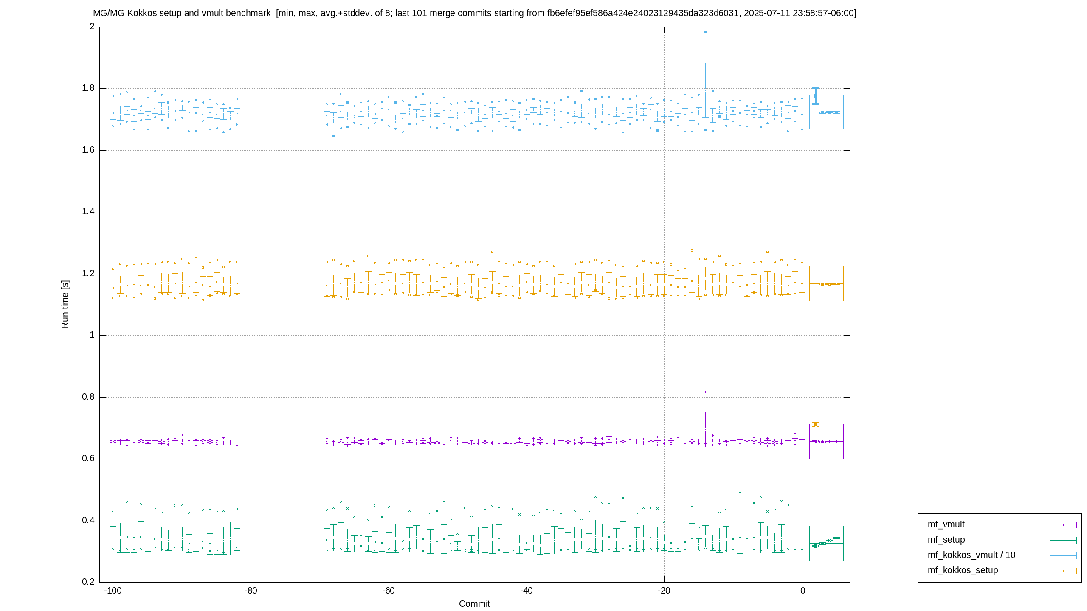Click the orange mf_kokkos_setup legend line sample
1087x611 pixels.
[1063, 571]
